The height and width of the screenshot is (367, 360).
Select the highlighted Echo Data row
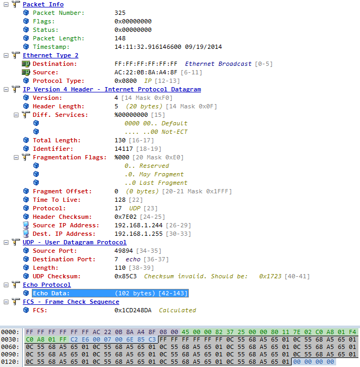pos(110,293)
